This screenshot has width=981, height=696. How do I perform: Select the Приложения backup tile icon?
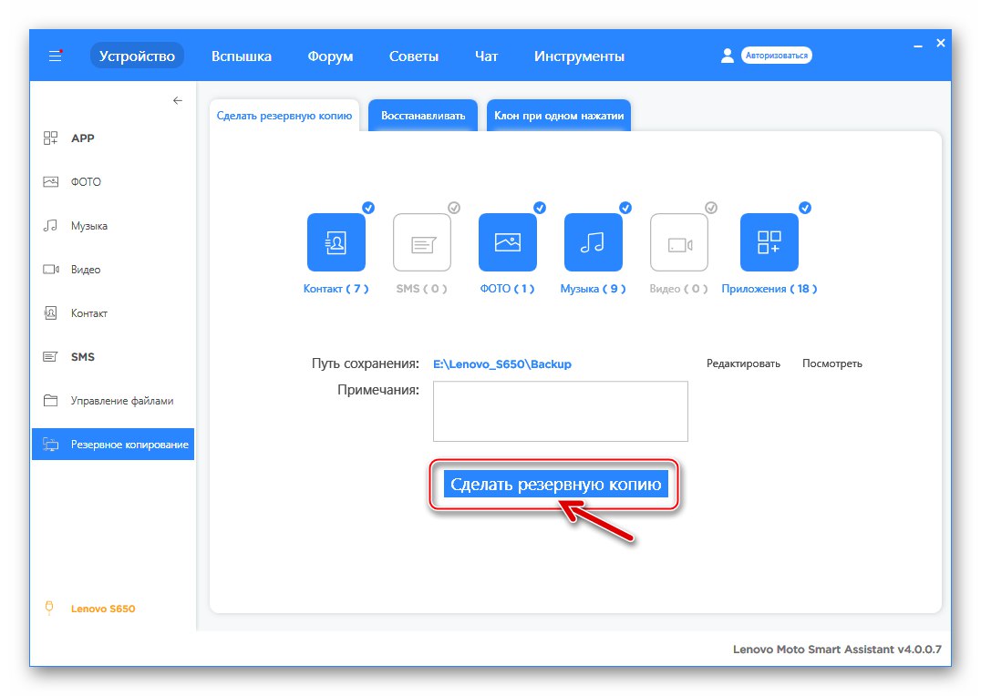[x=769, y=242]
